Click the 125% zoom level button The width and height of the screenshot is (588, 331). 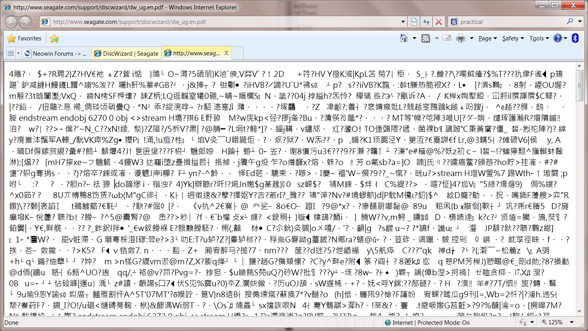[x=552, y=322]
